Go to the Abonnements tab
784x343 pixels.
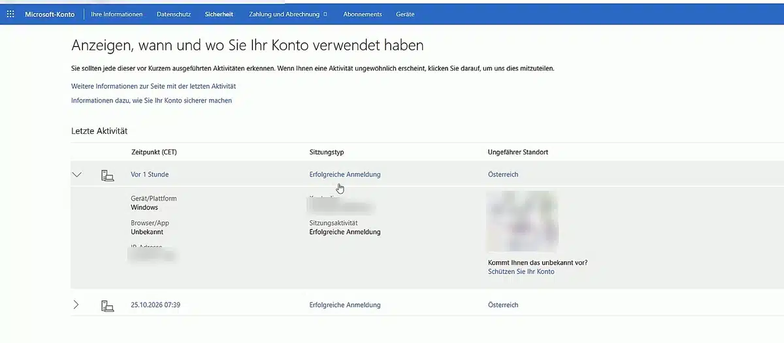point(363,14)
